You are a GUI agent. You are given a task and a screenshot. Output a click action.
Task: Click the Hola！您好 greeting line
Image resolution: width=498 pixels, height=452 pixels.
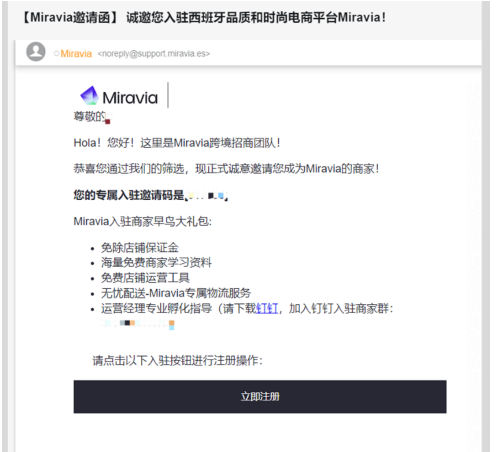[177, 143]
